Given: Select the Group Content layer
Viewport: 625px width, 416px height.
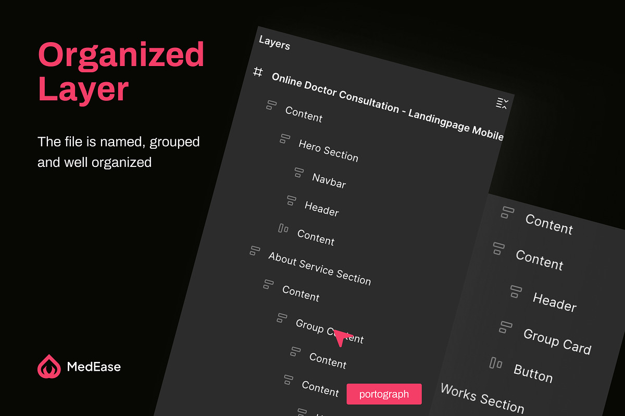Looking at the screenshot, I should click(330, 331).
